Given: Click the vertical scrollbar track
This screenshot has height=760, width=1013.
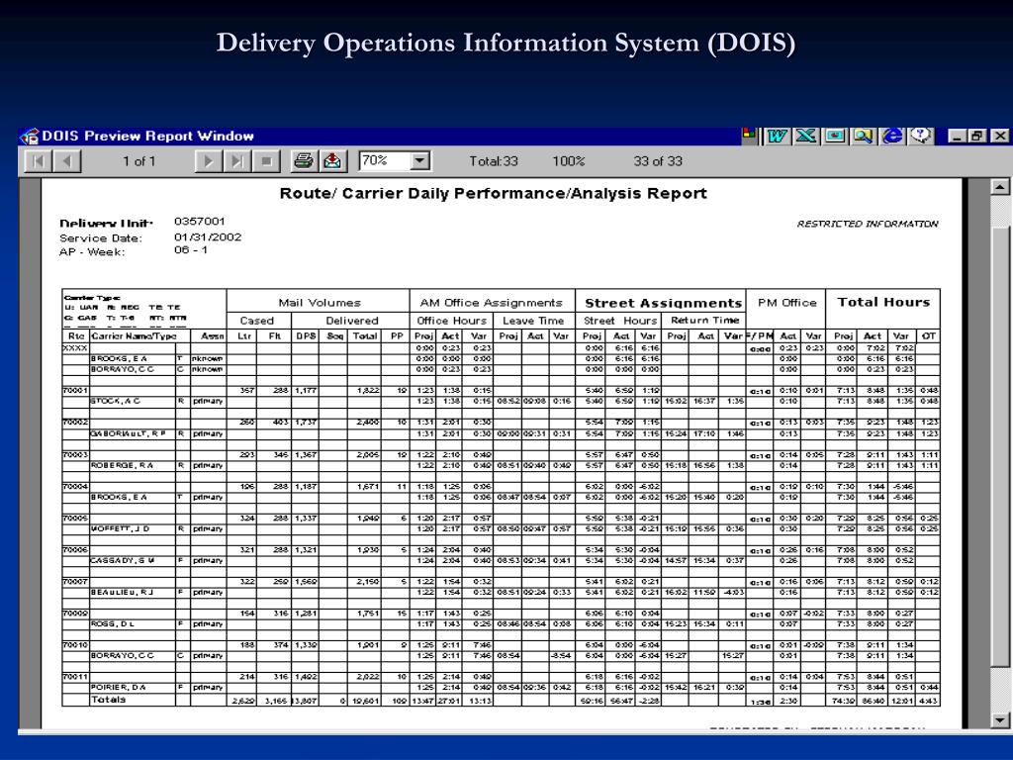Looking at the screenshot, I should (x=1000, y=452).
